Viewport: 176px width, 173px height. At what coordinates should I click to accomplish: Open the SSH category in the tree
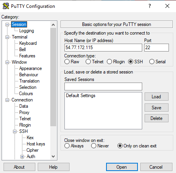click(24, 131)
